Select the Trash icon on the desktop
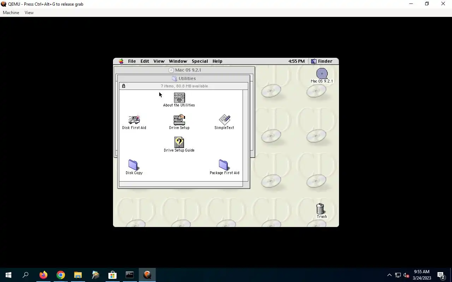This screenshot has height=282, width=452. coord(320,209)
